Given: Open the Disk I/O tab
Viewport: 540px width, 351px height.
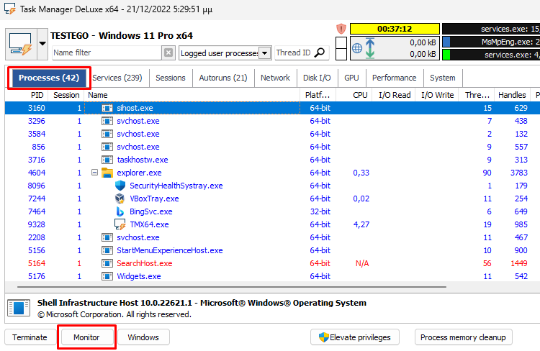Looking at the screenshot, I should 317,78.
